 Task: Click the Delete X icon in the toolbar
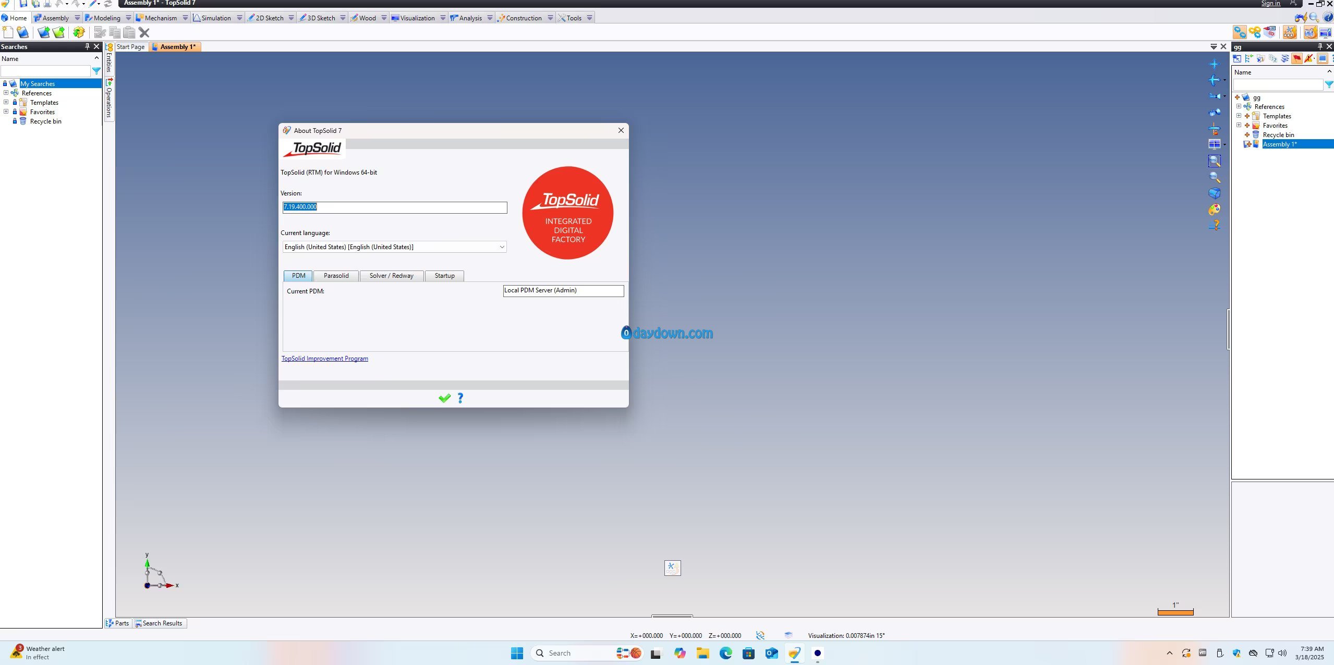(144, 32)
